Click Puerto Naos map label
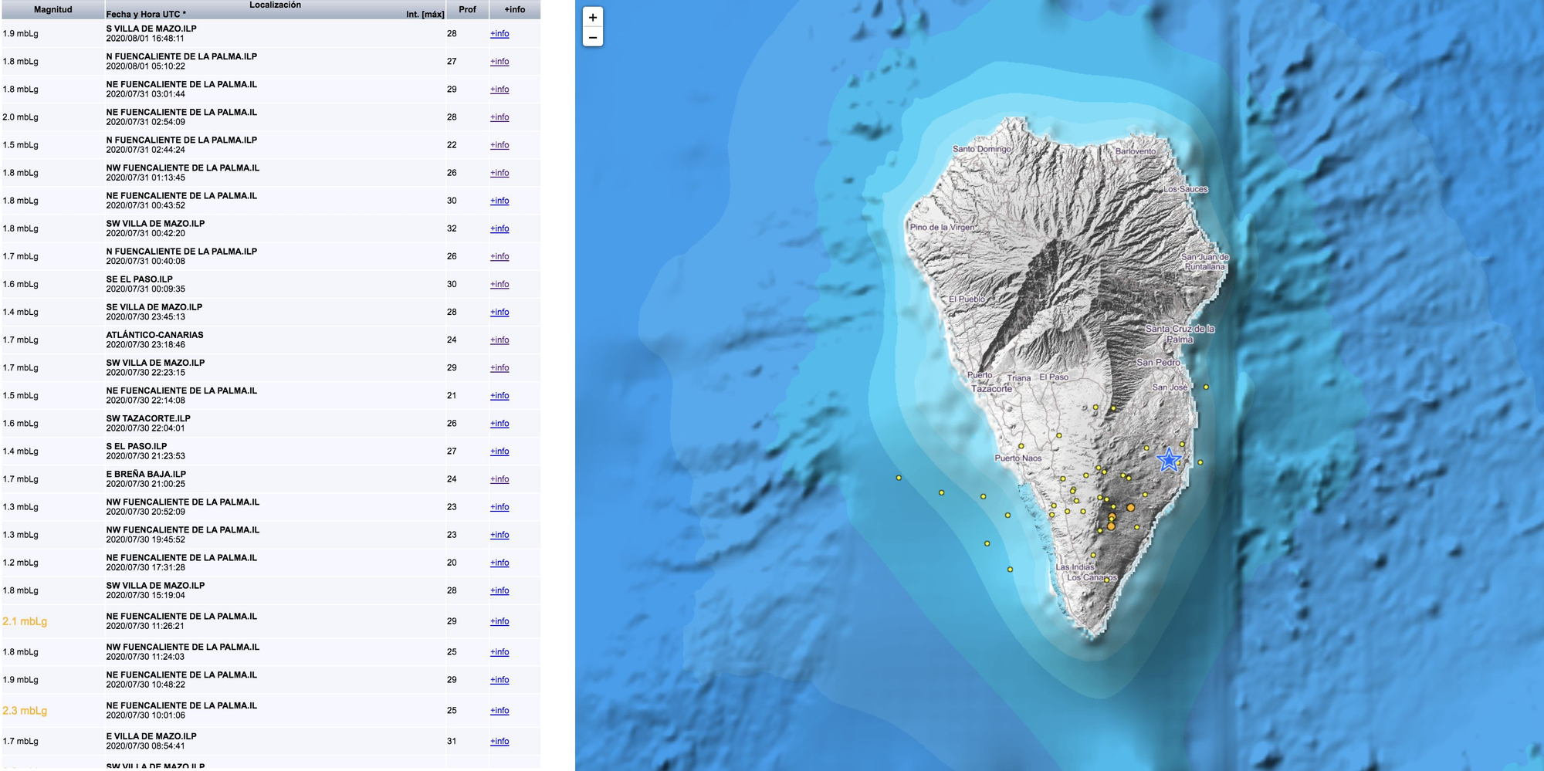Image resolution: width=1544 pixels, height=771 pixels. 1018,458
